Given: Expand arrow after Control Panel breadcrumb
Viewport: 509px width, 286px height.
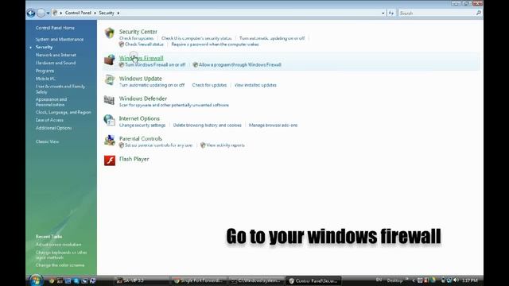Looking at the screenshot, I should click(95, 13).
